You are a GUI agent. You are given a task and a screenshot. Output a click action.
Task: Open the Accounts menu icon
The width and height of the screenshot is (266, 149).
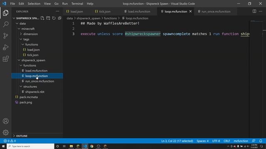pos(5,121)
